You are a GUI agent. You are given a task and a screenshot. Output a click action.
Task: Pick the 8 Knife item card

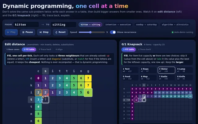tap(185, 77)
